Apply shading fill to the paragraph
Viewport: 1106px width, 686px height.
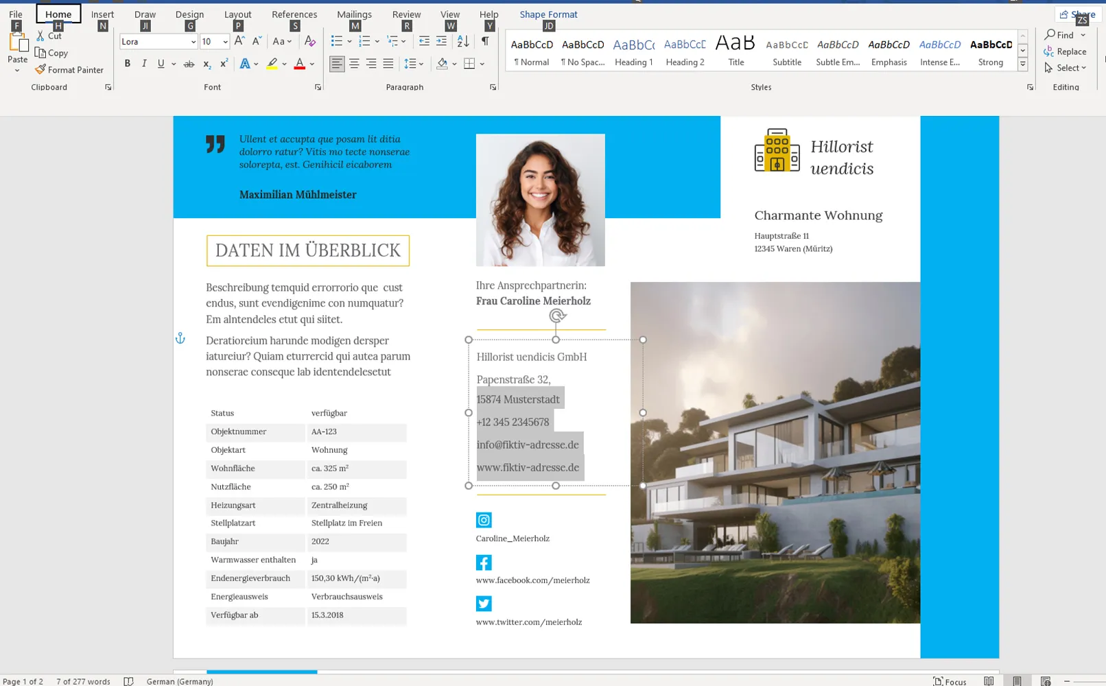pyautogui.click(x=443, y=64)
